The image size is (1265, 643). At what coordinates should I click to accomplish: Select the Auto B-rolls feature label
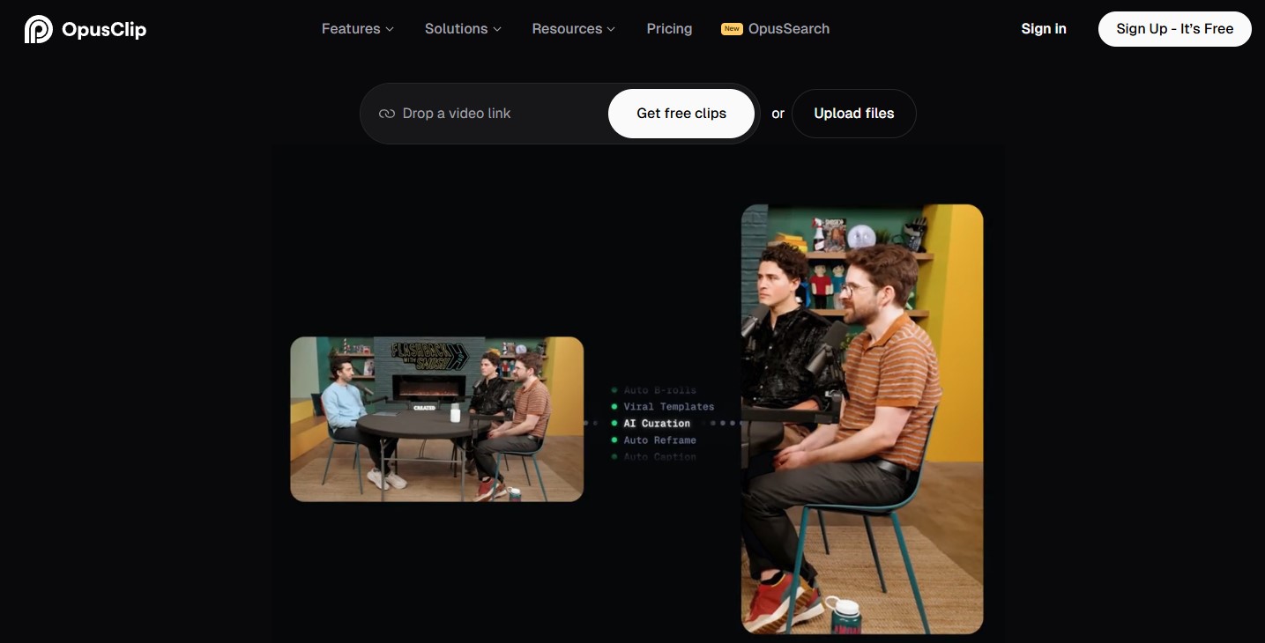coord(659,390)
